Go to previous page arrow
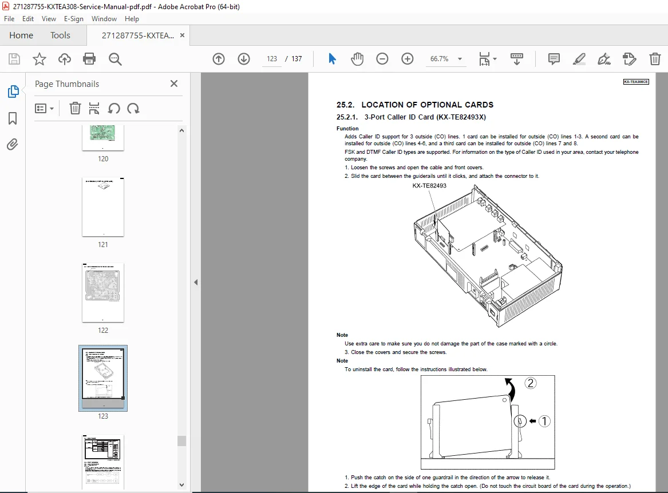The width and height of the screenshot is (668, 493). coord(219,59)
